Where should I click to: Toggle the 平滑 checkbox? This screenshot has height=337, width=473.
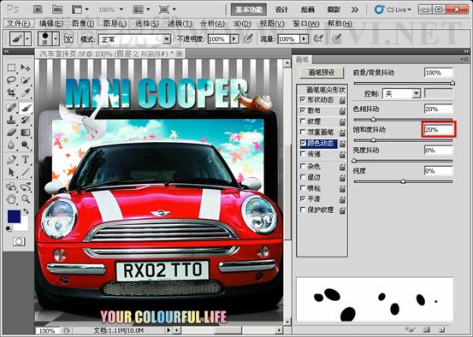click(x=303, y=198)
